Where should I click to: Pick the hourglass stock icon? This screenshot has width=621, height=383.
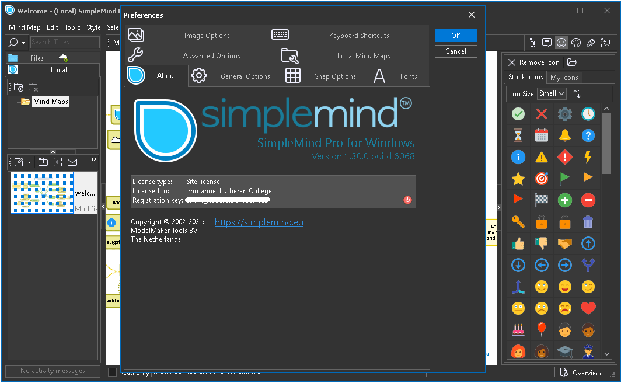518,135
